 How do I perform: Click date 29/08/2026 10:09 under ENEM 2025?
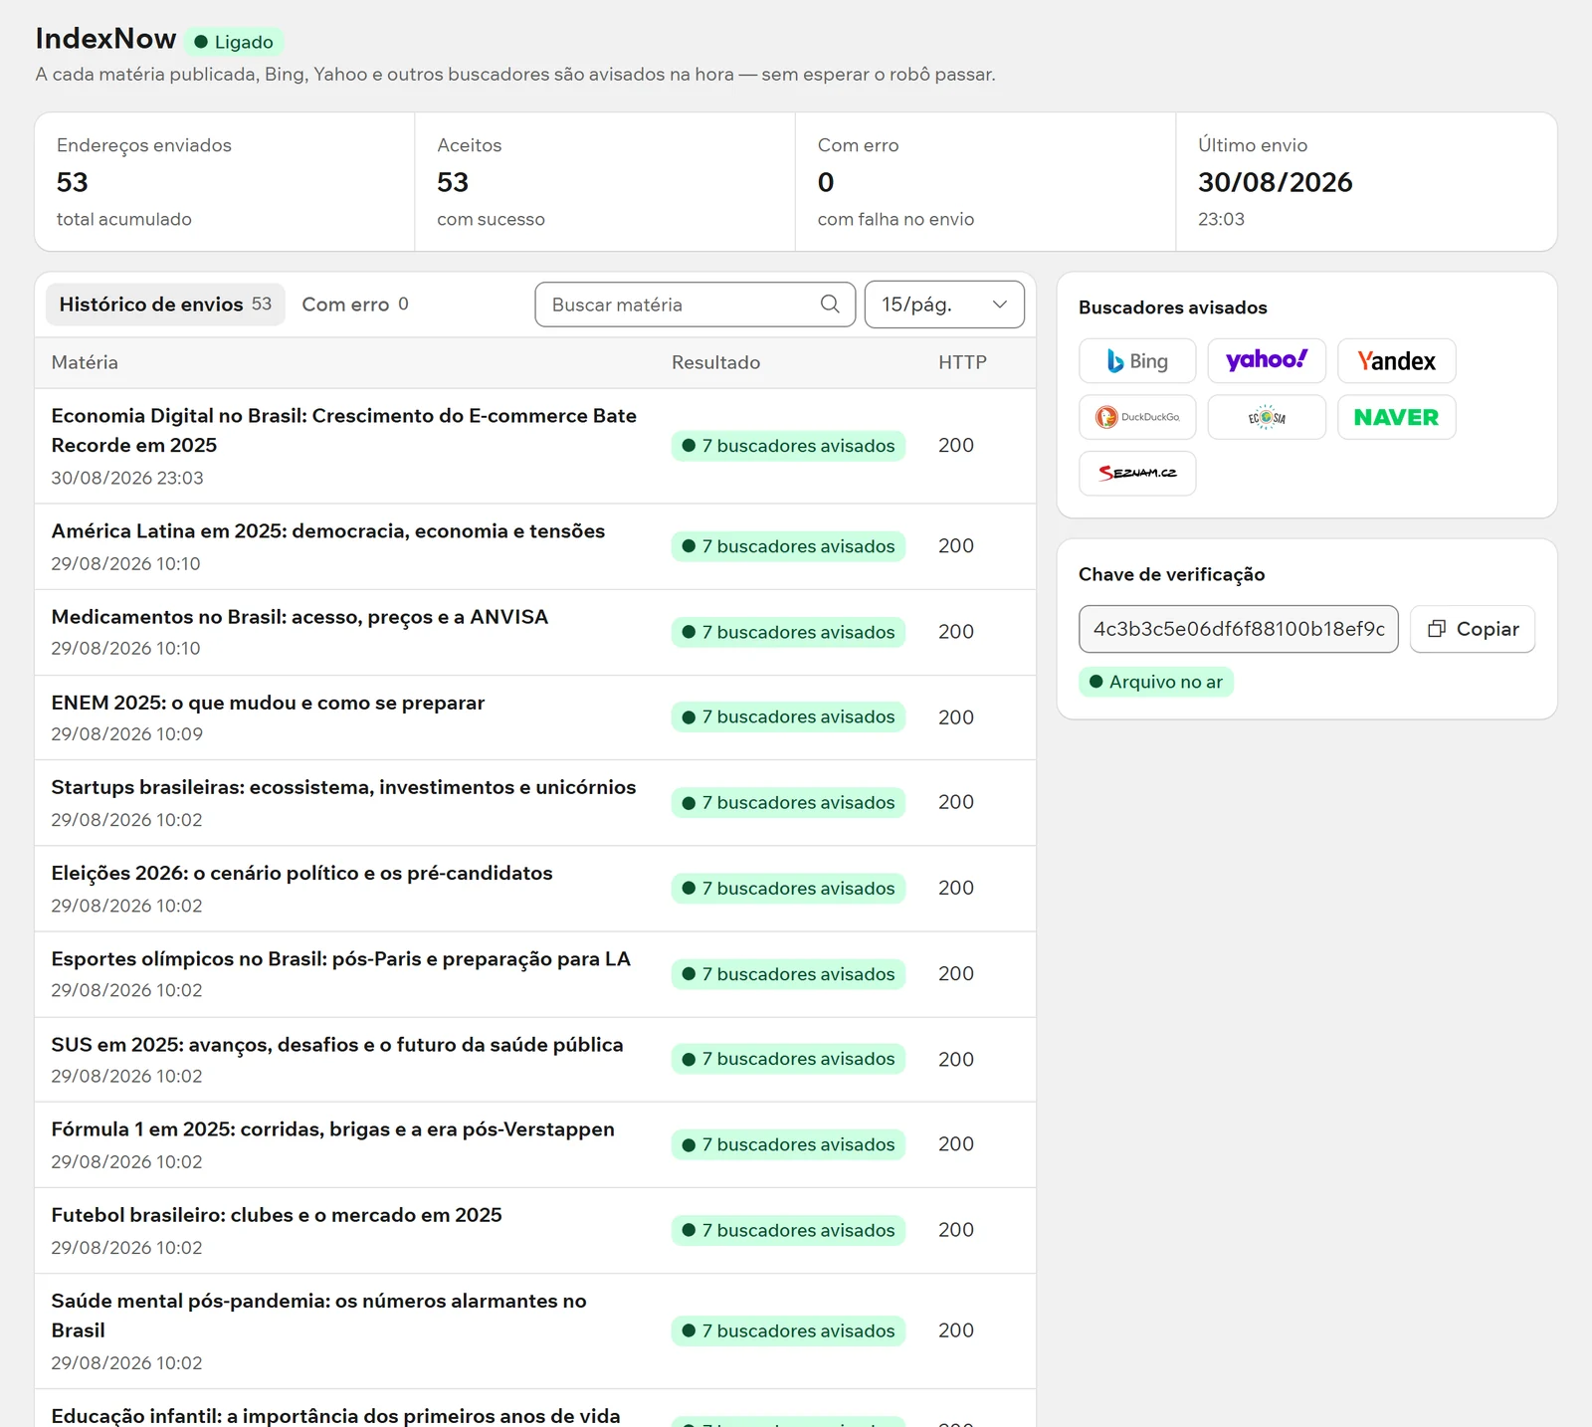[x=127, y=733]
